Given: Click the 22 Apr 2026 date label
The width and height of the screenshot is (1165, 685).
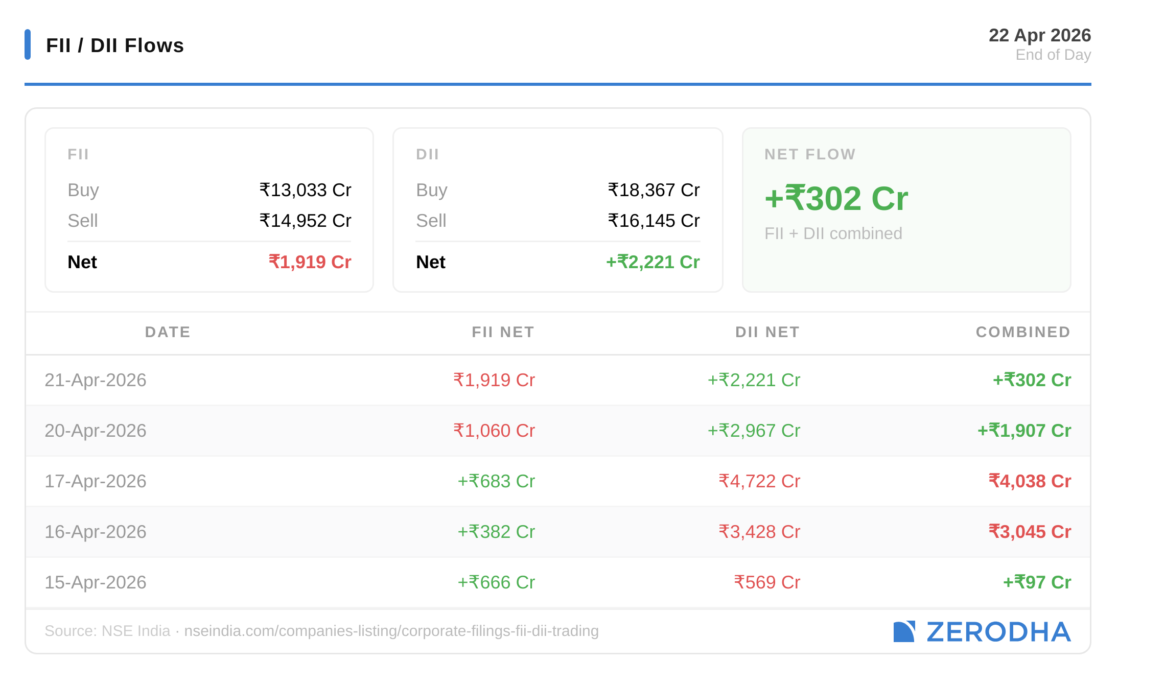Looking at the screenshot, I should click(x=1039, y=35).
